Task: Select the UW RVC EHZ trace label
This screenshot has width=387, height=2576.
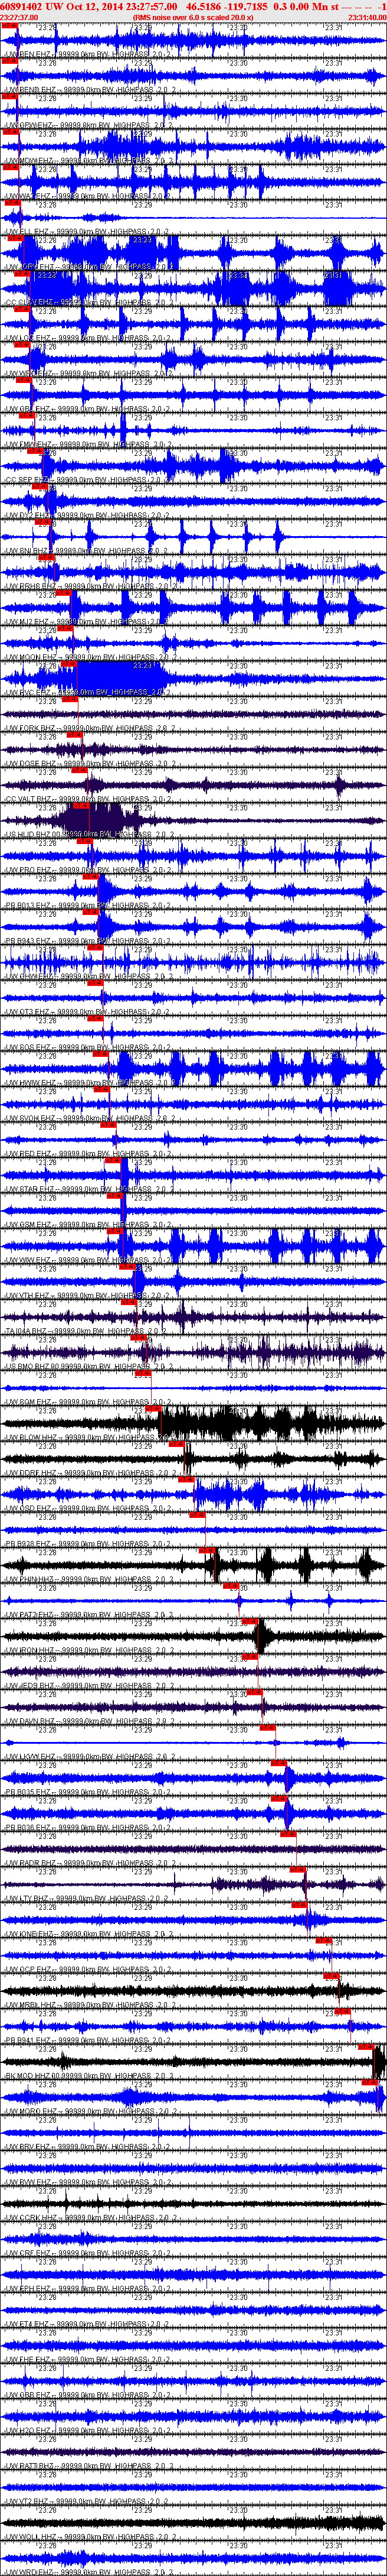Action: [x=88, y=692]
